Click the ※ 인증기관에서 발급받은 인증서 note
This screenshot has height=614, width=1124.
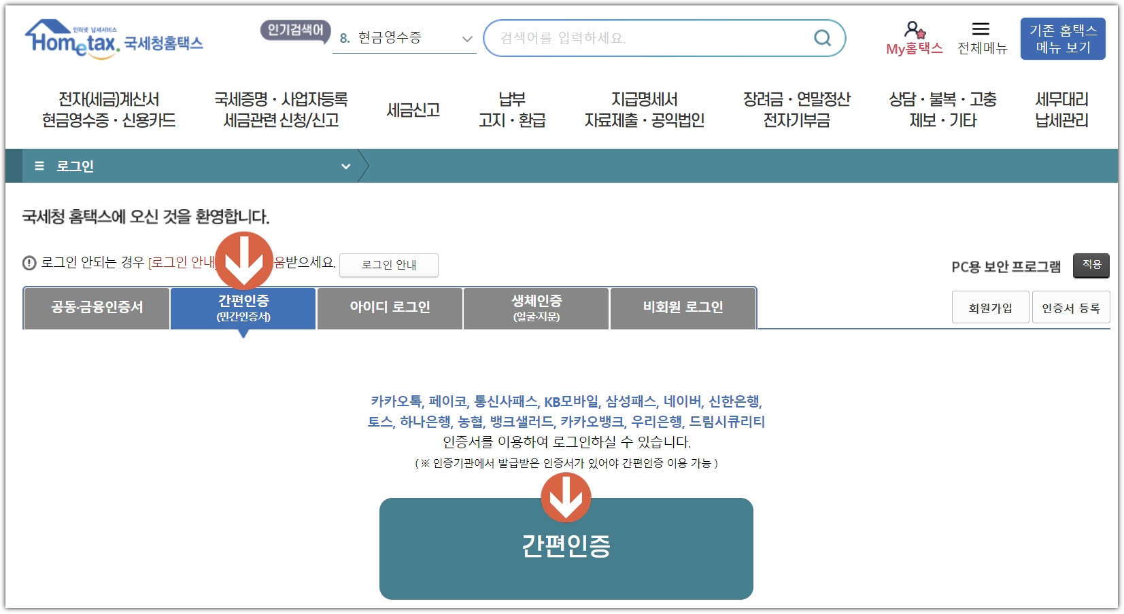tap(566, 463)
